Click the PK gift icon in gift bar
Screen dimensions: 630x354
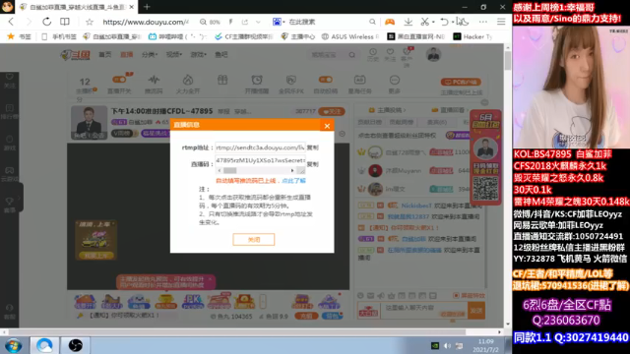[x=193, y=302]
